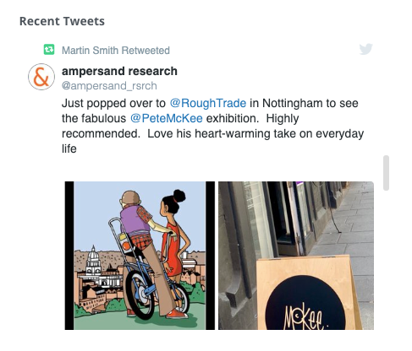
Task: Click the @ampersand_rsrch handle
Action: tap(109, 86)
